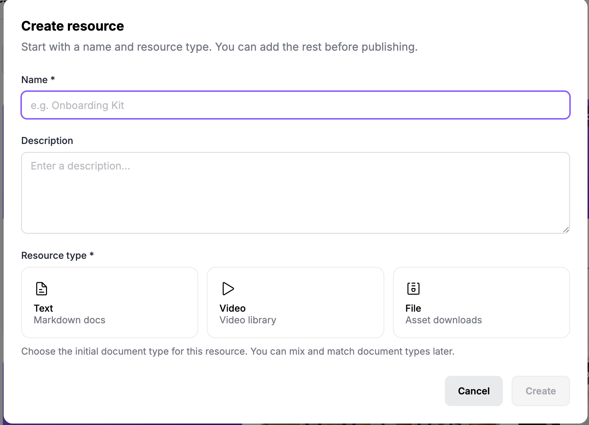Screen dimensions: 589x425
Task: Click the 'Create resource' heading
Action: 73,26
